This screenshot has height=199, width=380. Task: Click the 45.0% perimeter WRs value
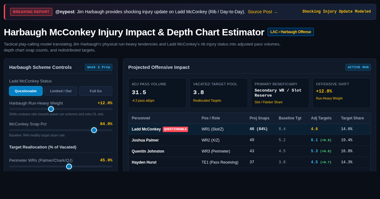point(106,160)
